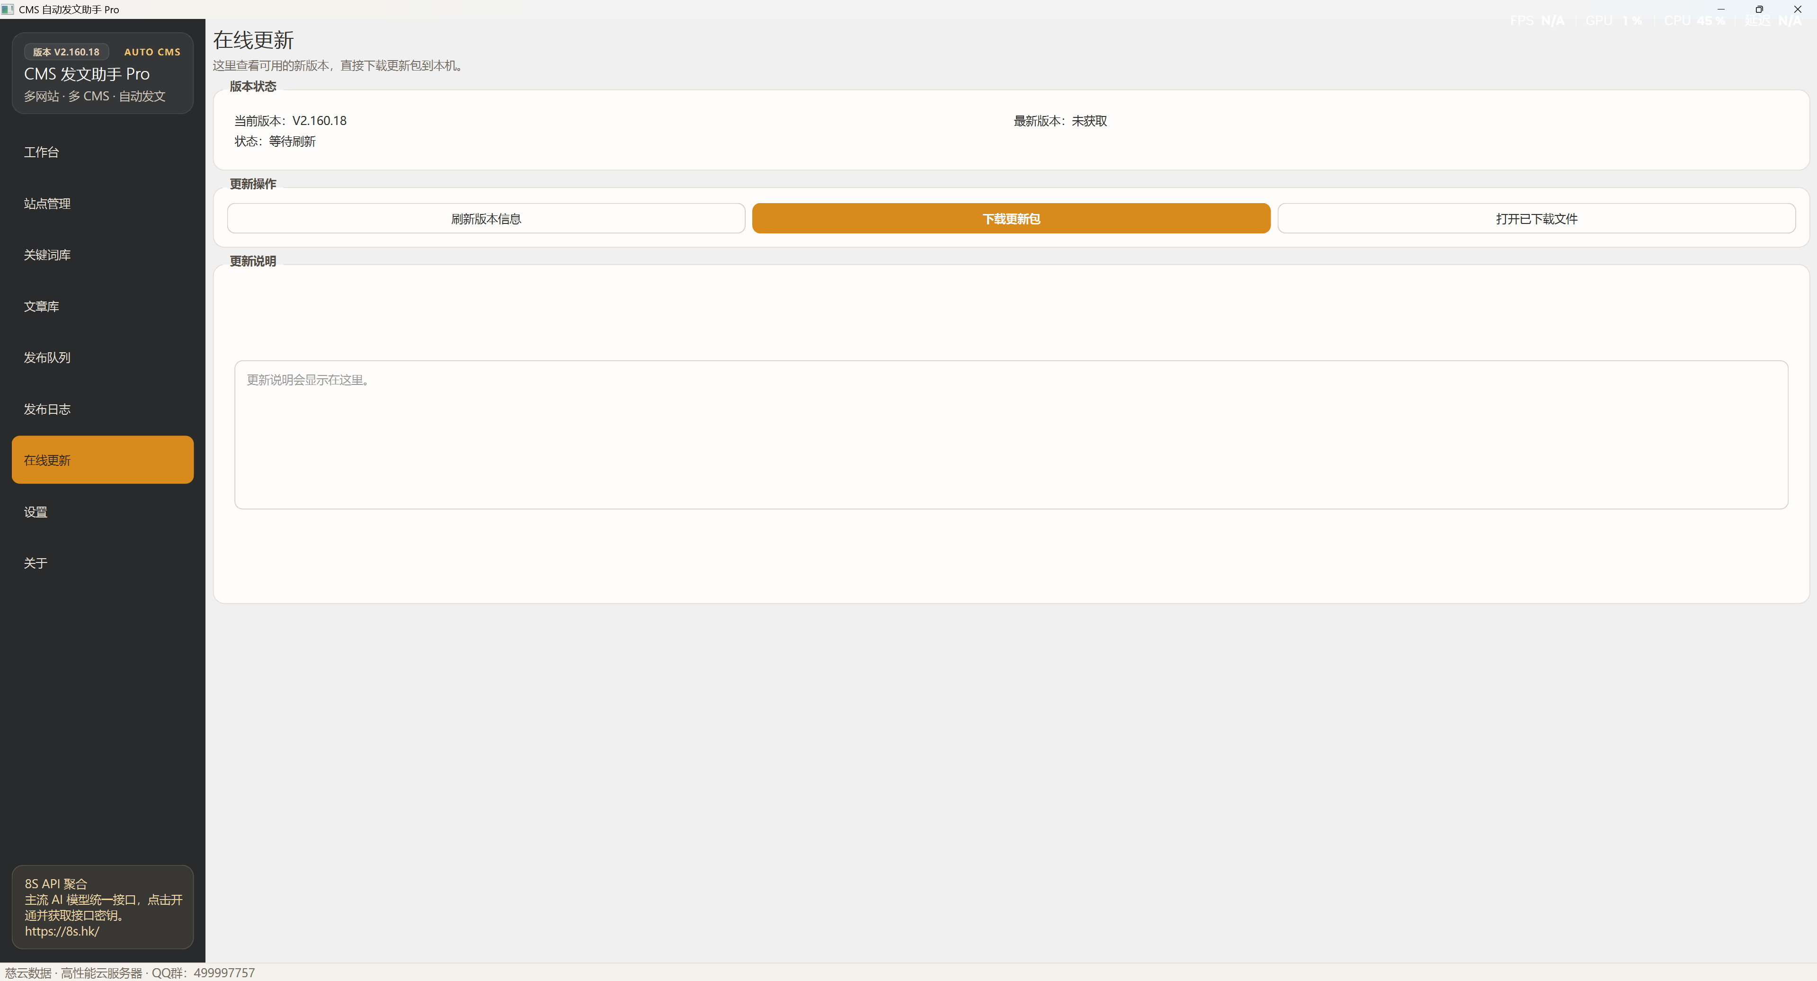
Task: Open 设置 from the sidebar
Action: (x=102, y=512)
